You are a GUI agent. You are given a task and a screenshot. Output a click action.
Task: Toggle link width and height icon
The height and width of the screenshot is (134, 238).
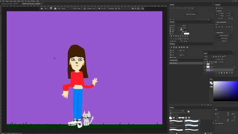pos(216,15)
